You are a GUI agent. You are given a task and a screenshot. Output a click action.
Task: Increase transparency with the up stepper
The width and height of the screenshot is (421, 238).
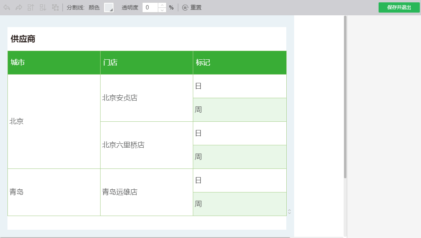(162, 5)
